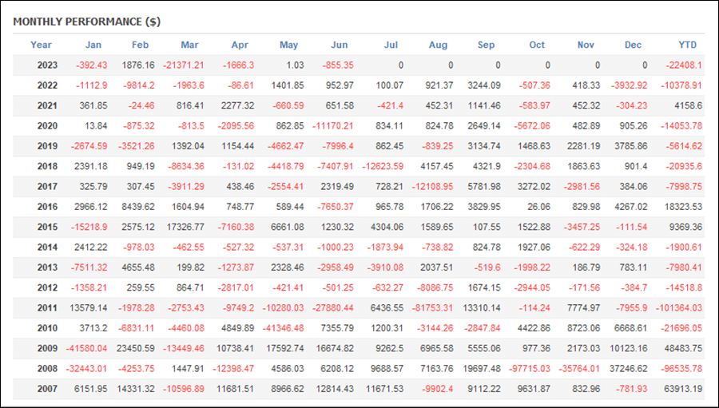This screenshot has width=719, height=408.
Task: Select 2008 Oct value -97715.03
Action: pyautogui.click(x=530, y=369)
